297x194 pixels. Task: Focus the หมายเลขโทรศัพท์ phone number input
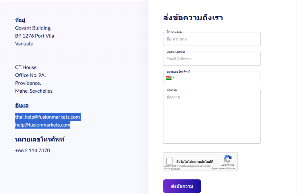[x=216, y=78]
